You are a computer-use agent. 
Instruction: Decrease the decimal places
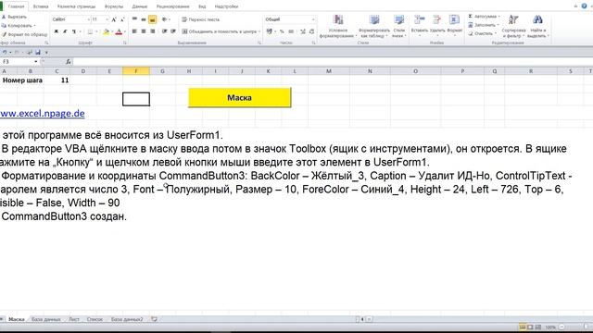coord(311,31)
